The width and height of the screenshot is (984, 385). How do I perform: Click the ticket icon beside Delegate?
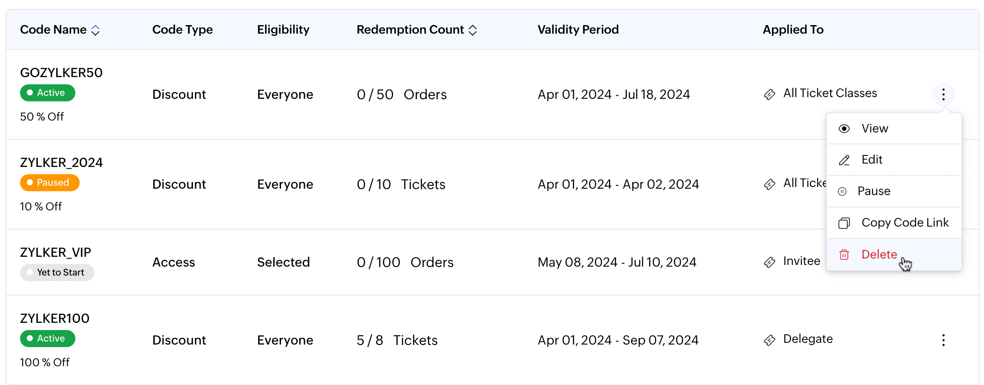[769, 340]
